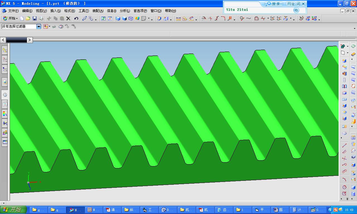Open the 编辑(E) menu

(27, 11)
